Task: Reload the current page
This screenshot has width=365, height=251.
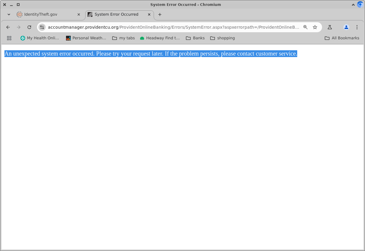Action: click(29, 27)
